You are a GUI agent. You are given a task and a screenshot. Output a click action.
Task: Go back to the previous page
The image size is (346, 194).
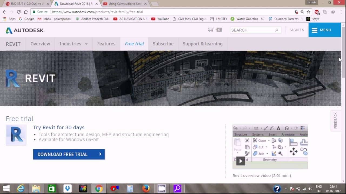(x=5, y=12)
